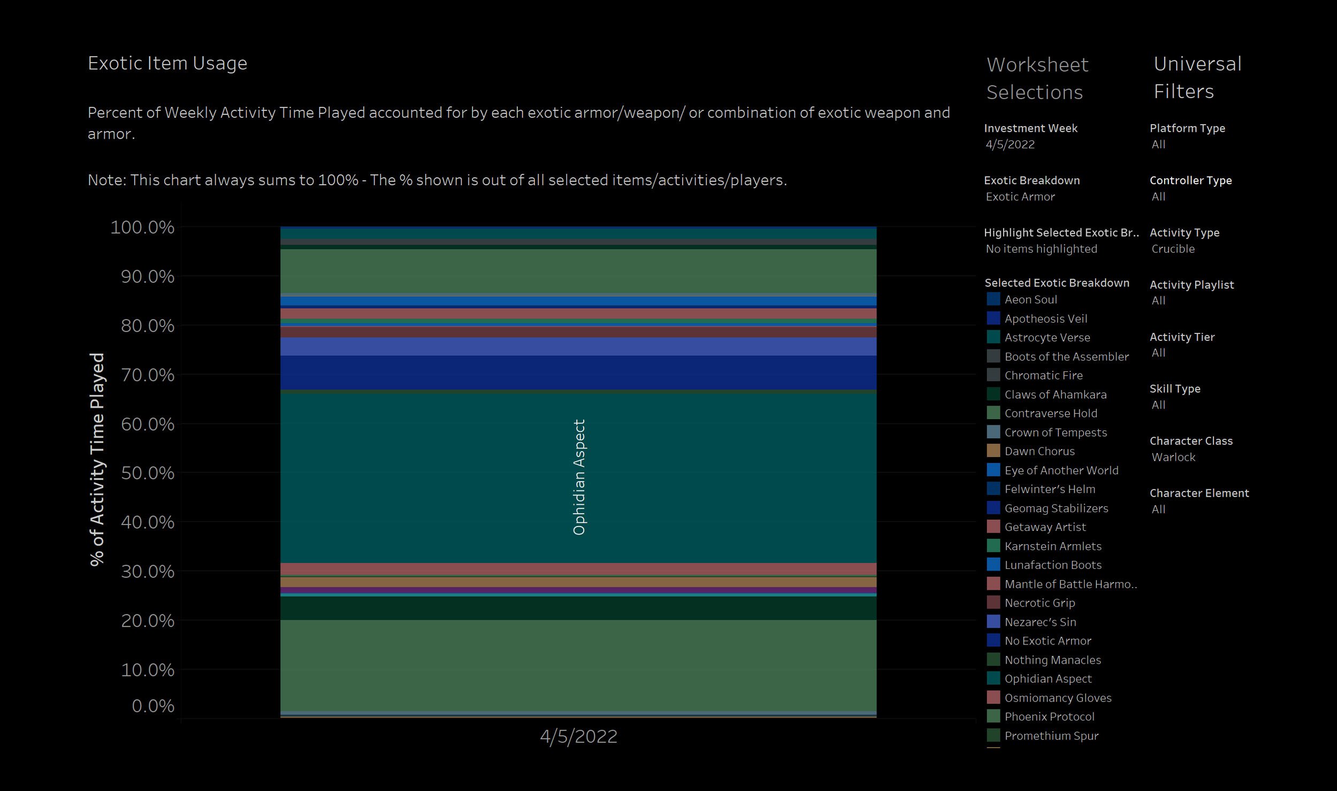
Task: Select Nezarec's Sin legend swatch
Action: click(x=993, y=622)
